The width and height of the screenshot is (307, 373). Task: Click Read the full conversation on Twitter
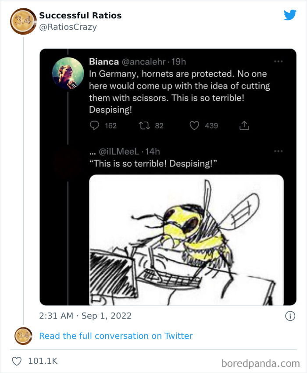[x=116, y=336]
